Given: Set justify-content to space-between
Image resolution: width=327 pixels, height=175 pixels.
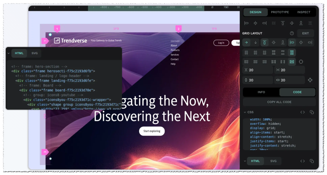Looking at the screenshot, I should [274, 62].
